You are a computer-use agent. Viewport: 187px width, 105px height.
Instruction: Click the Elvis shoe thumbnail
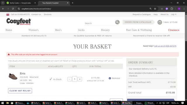coord(13,76)
